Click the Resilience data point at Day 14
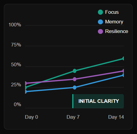 (x=123, y=71)
